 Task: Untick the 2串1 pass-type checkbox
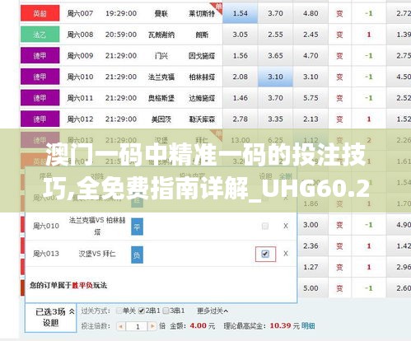pyautogui.click(x=142, y=311)
